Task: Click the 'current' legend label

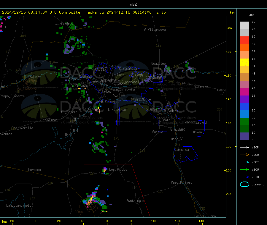Action: [x=258, y=184]
